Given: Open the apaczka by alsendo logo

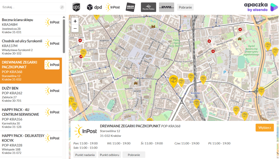Looking at the screenshot, I should pyautogui.click(x=261, y=7).
